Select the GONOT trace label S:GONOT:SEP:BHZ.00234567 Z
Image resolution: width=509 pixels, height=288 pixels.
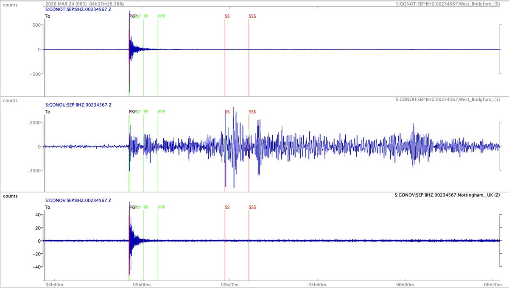78,8
